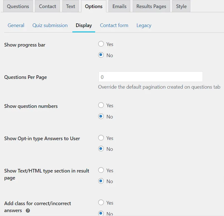Switch to the Contact tab
This screenshot has height=216, width=224.
pos(47,6)
